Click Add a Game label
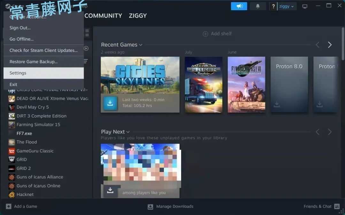 (x=26, y=206)
